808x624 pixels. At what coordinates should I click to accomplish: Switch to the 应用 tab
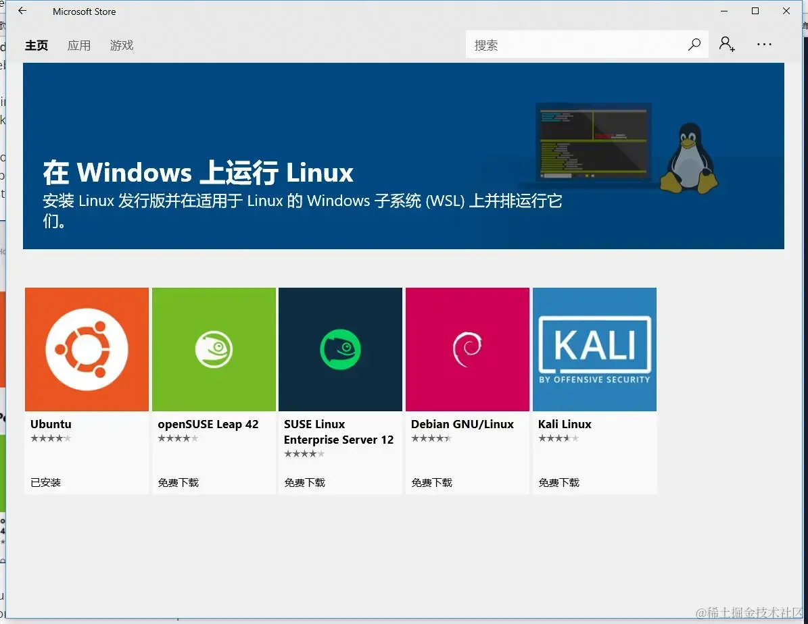tap(79, 45)
